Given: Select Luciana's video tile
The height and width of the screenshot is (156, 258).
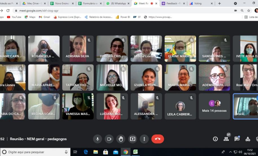Looking at the screenshot, I should click(112, 106).
